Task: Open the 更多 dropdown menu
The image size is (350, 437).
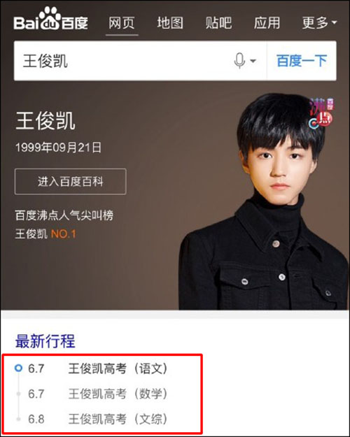Action: coord(319,23)
